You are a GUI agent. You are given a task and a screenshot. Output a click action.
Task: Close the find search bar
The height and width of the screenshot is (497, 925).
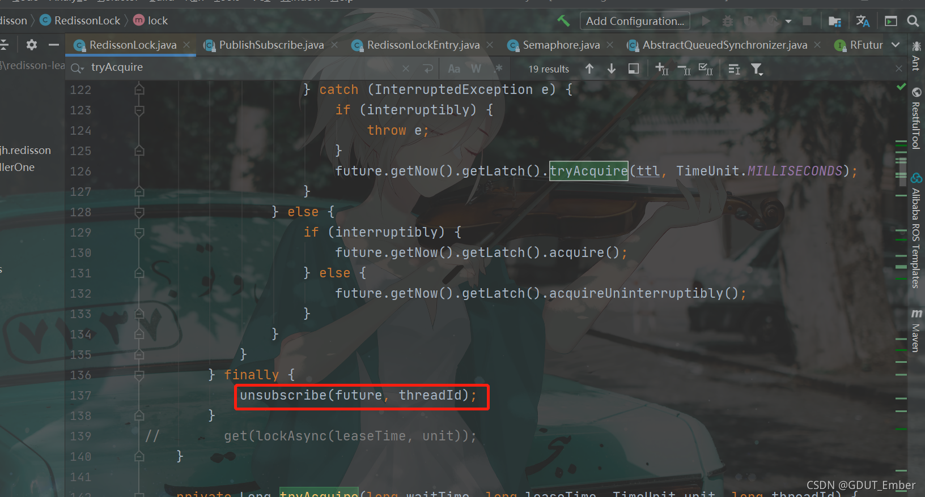click(x=899, y=68)
